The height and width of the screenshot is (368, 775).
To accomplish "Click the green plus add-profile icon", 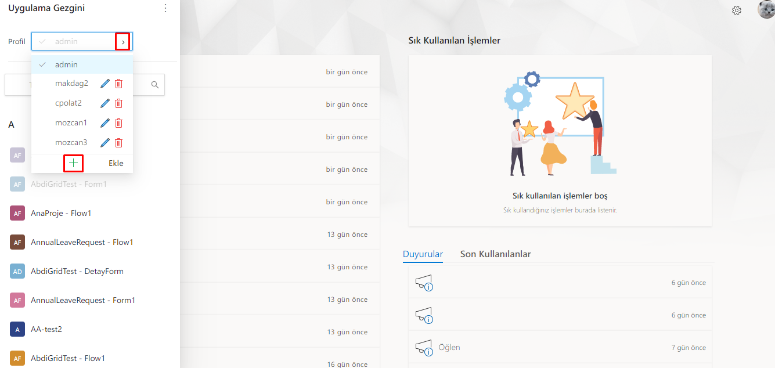I will tap(73, 164).
